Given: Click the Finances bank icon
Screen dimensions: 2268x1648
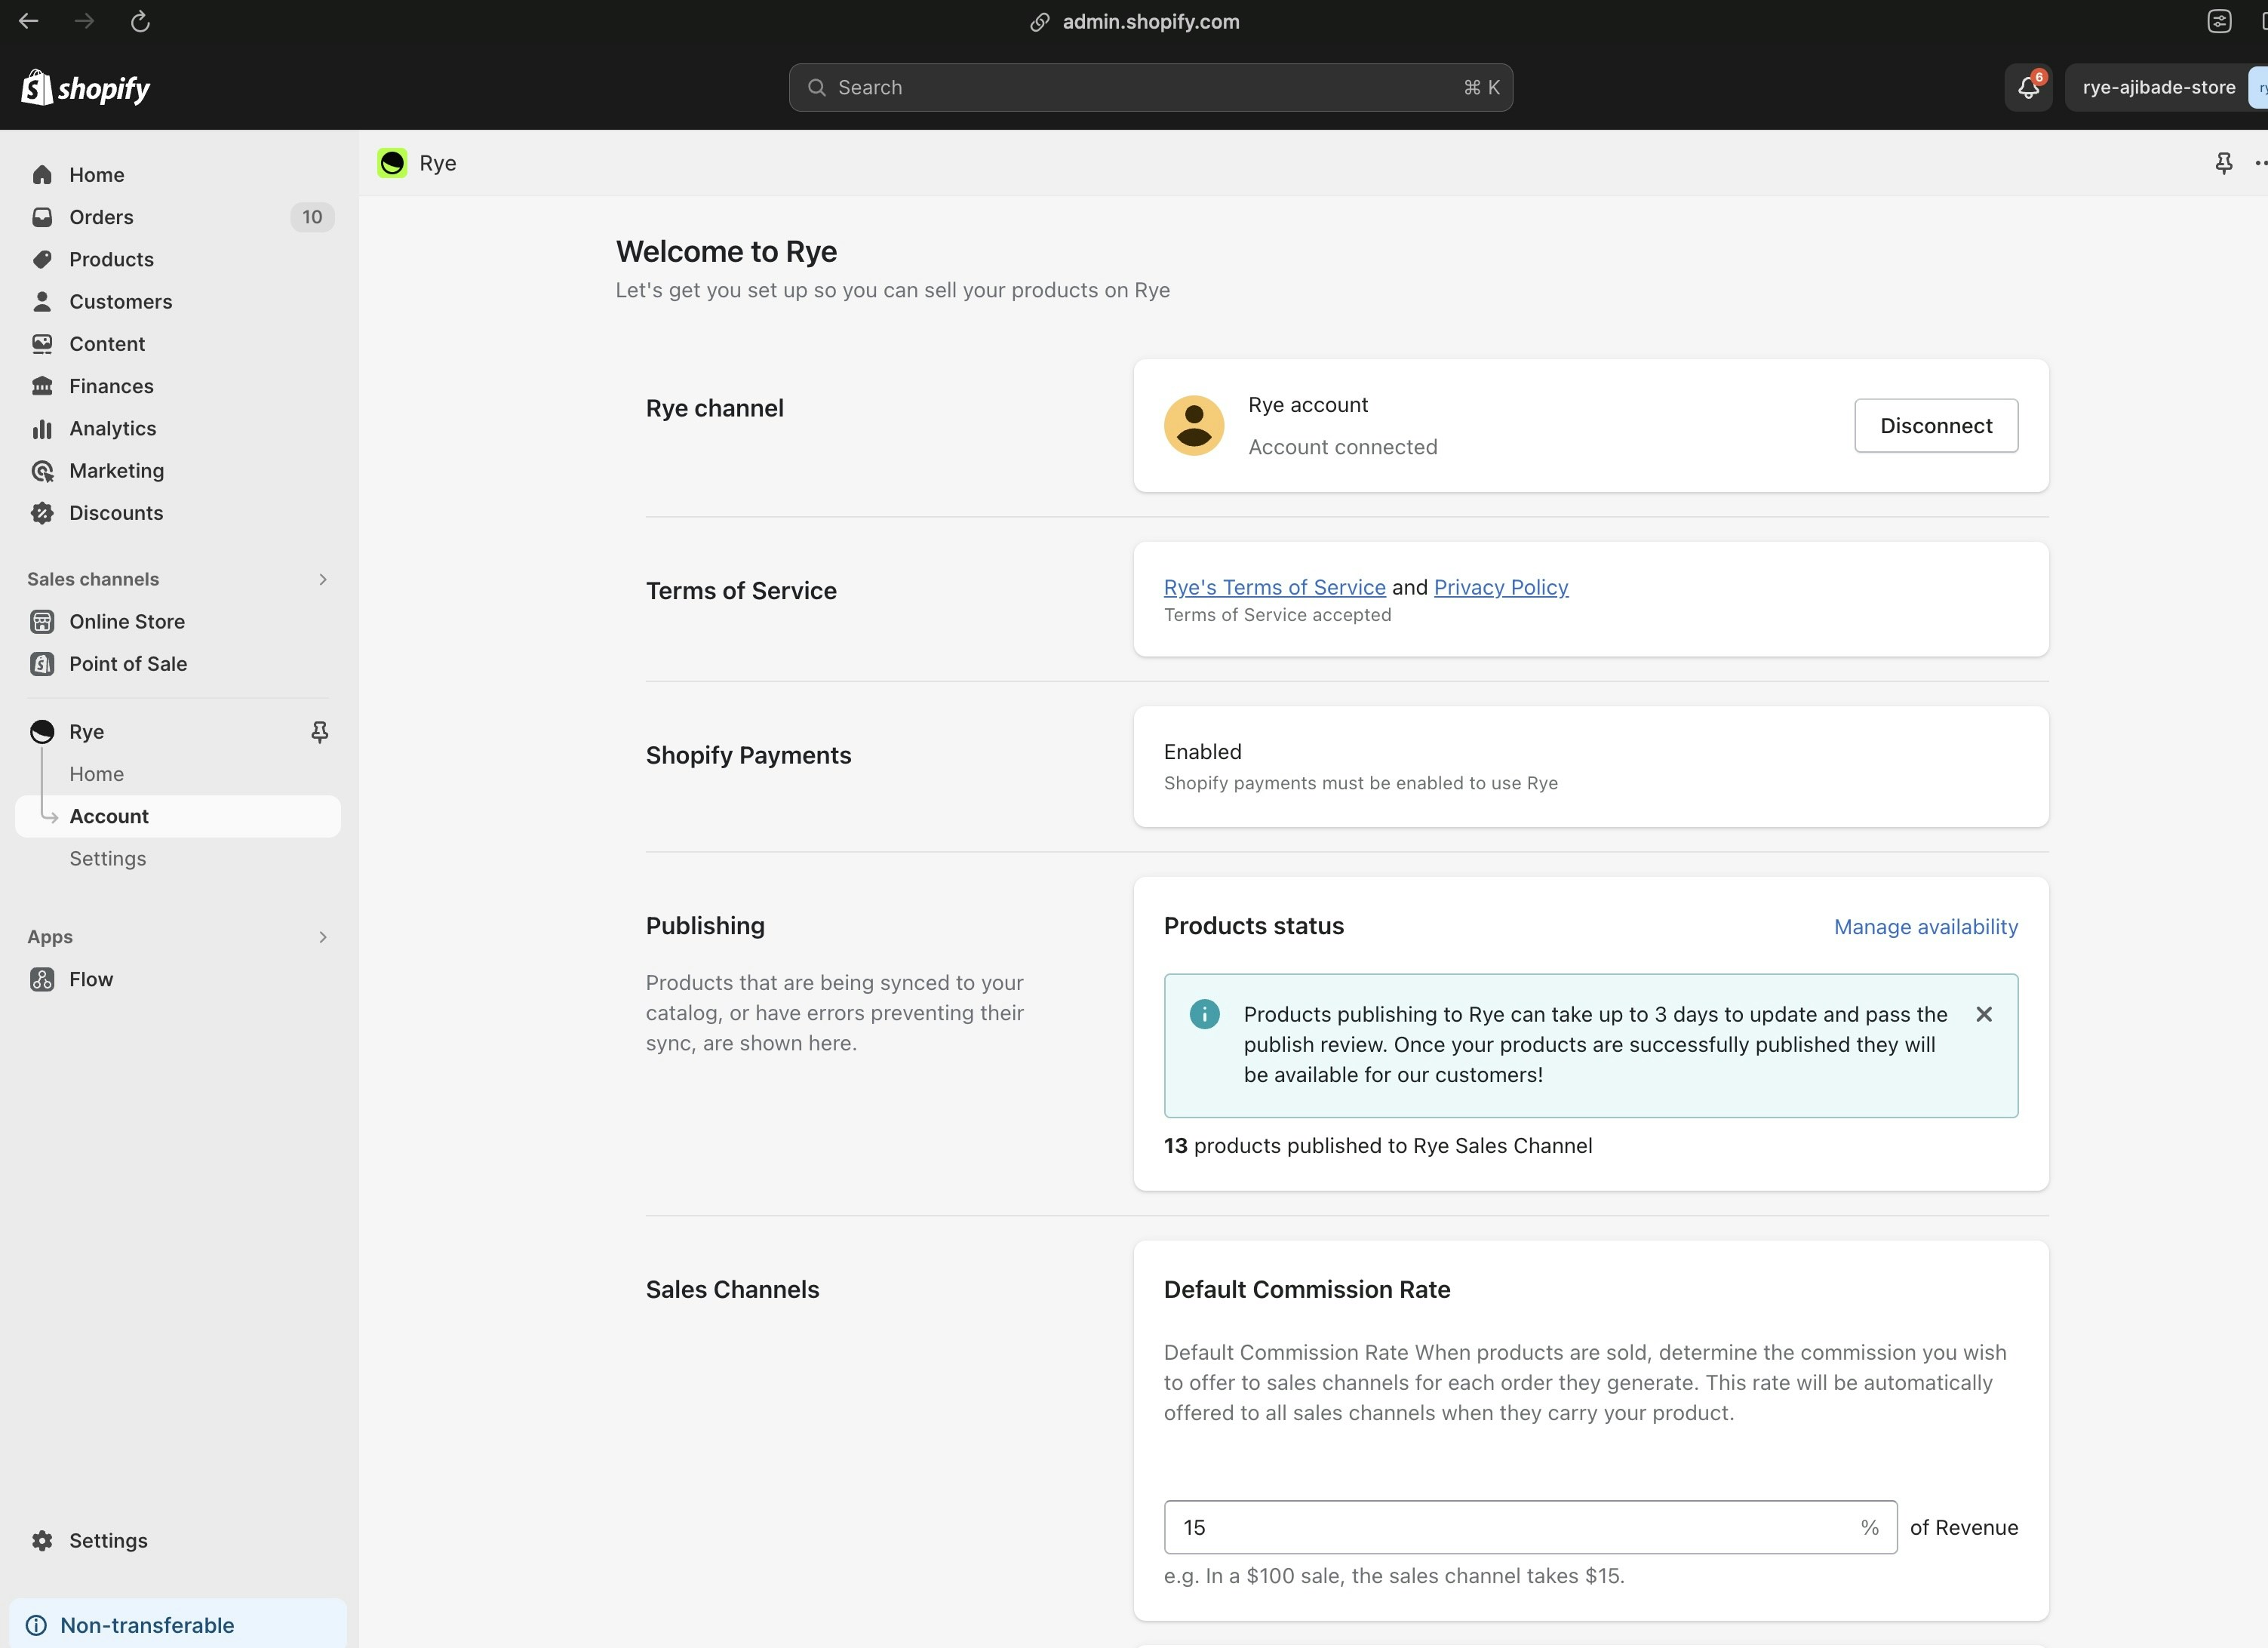Looking at the screenshot, I should click(42, 386).
